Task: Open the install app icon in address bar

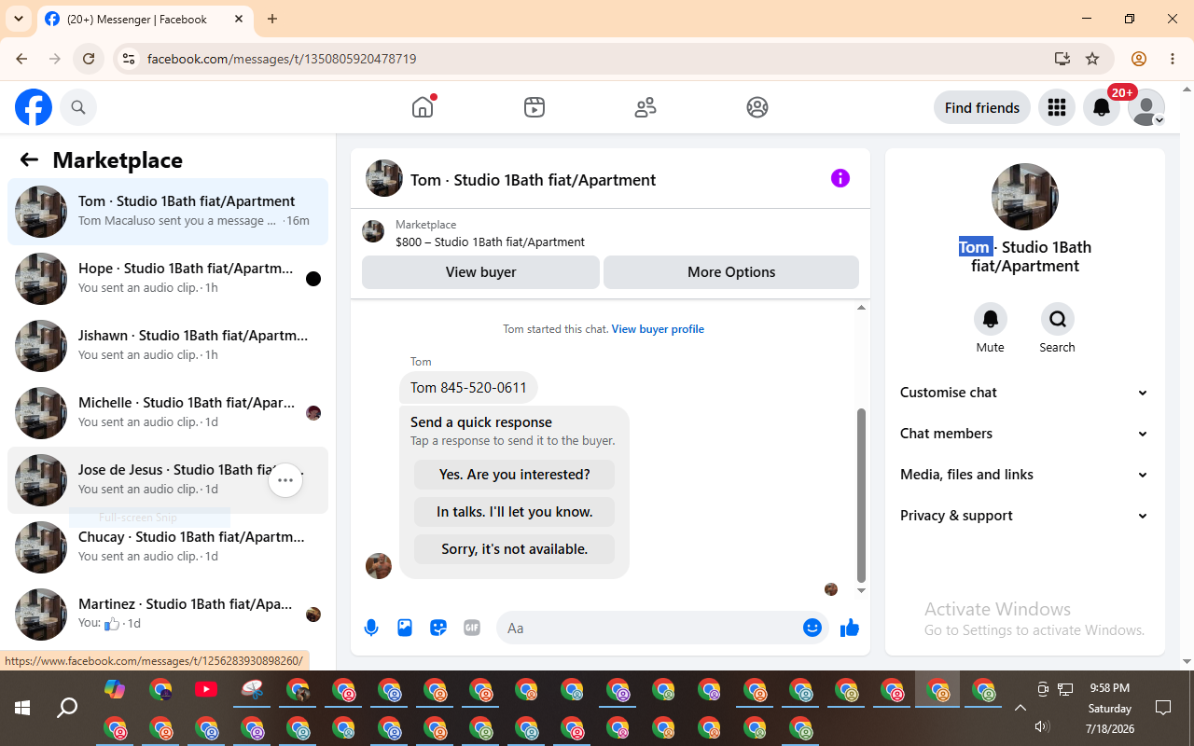Action: point(1062,59)
